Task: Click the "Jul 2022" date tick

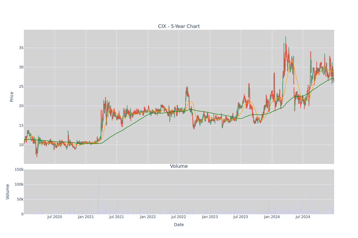Action: pos(179,217)
